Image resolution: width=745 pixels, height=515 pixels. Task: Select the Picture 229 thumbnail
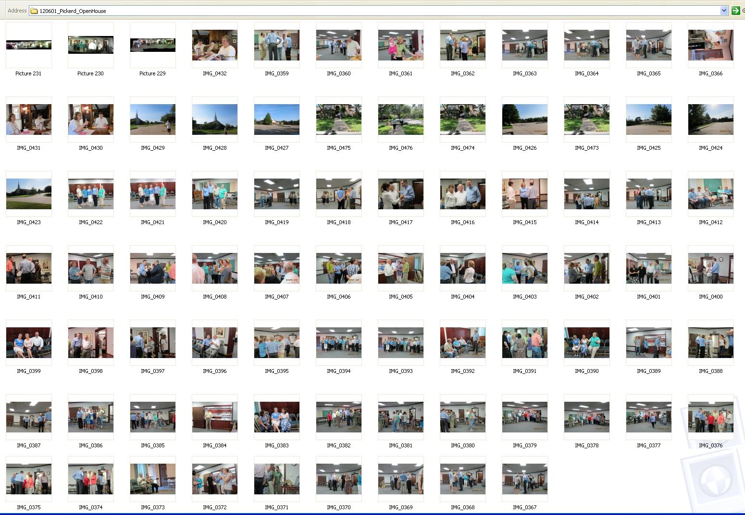pos(153,45)
